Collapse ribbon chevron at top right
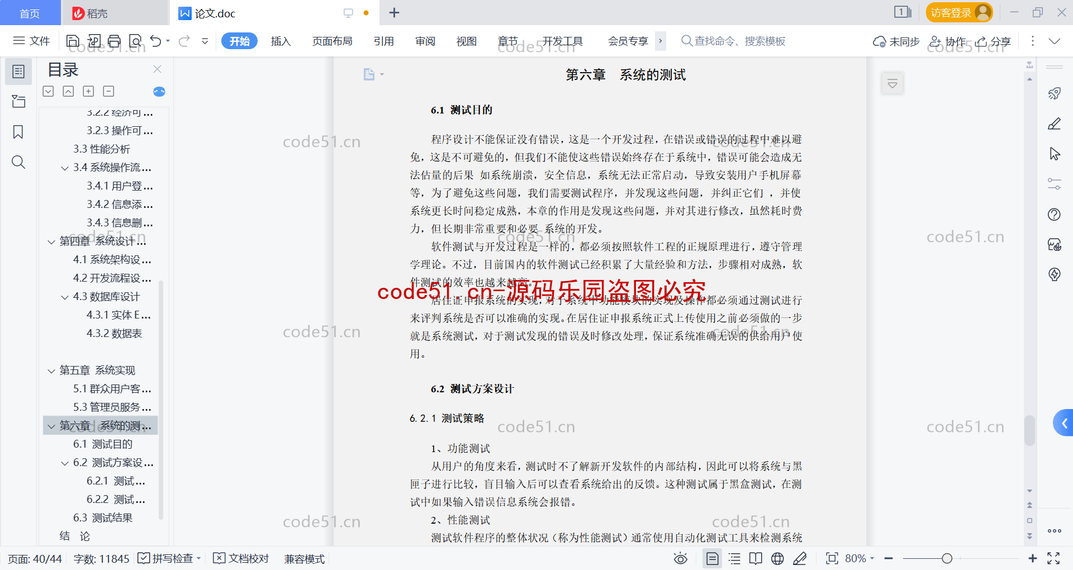The height and width of the screenshot is (570, 1073). pos(1055,41)
